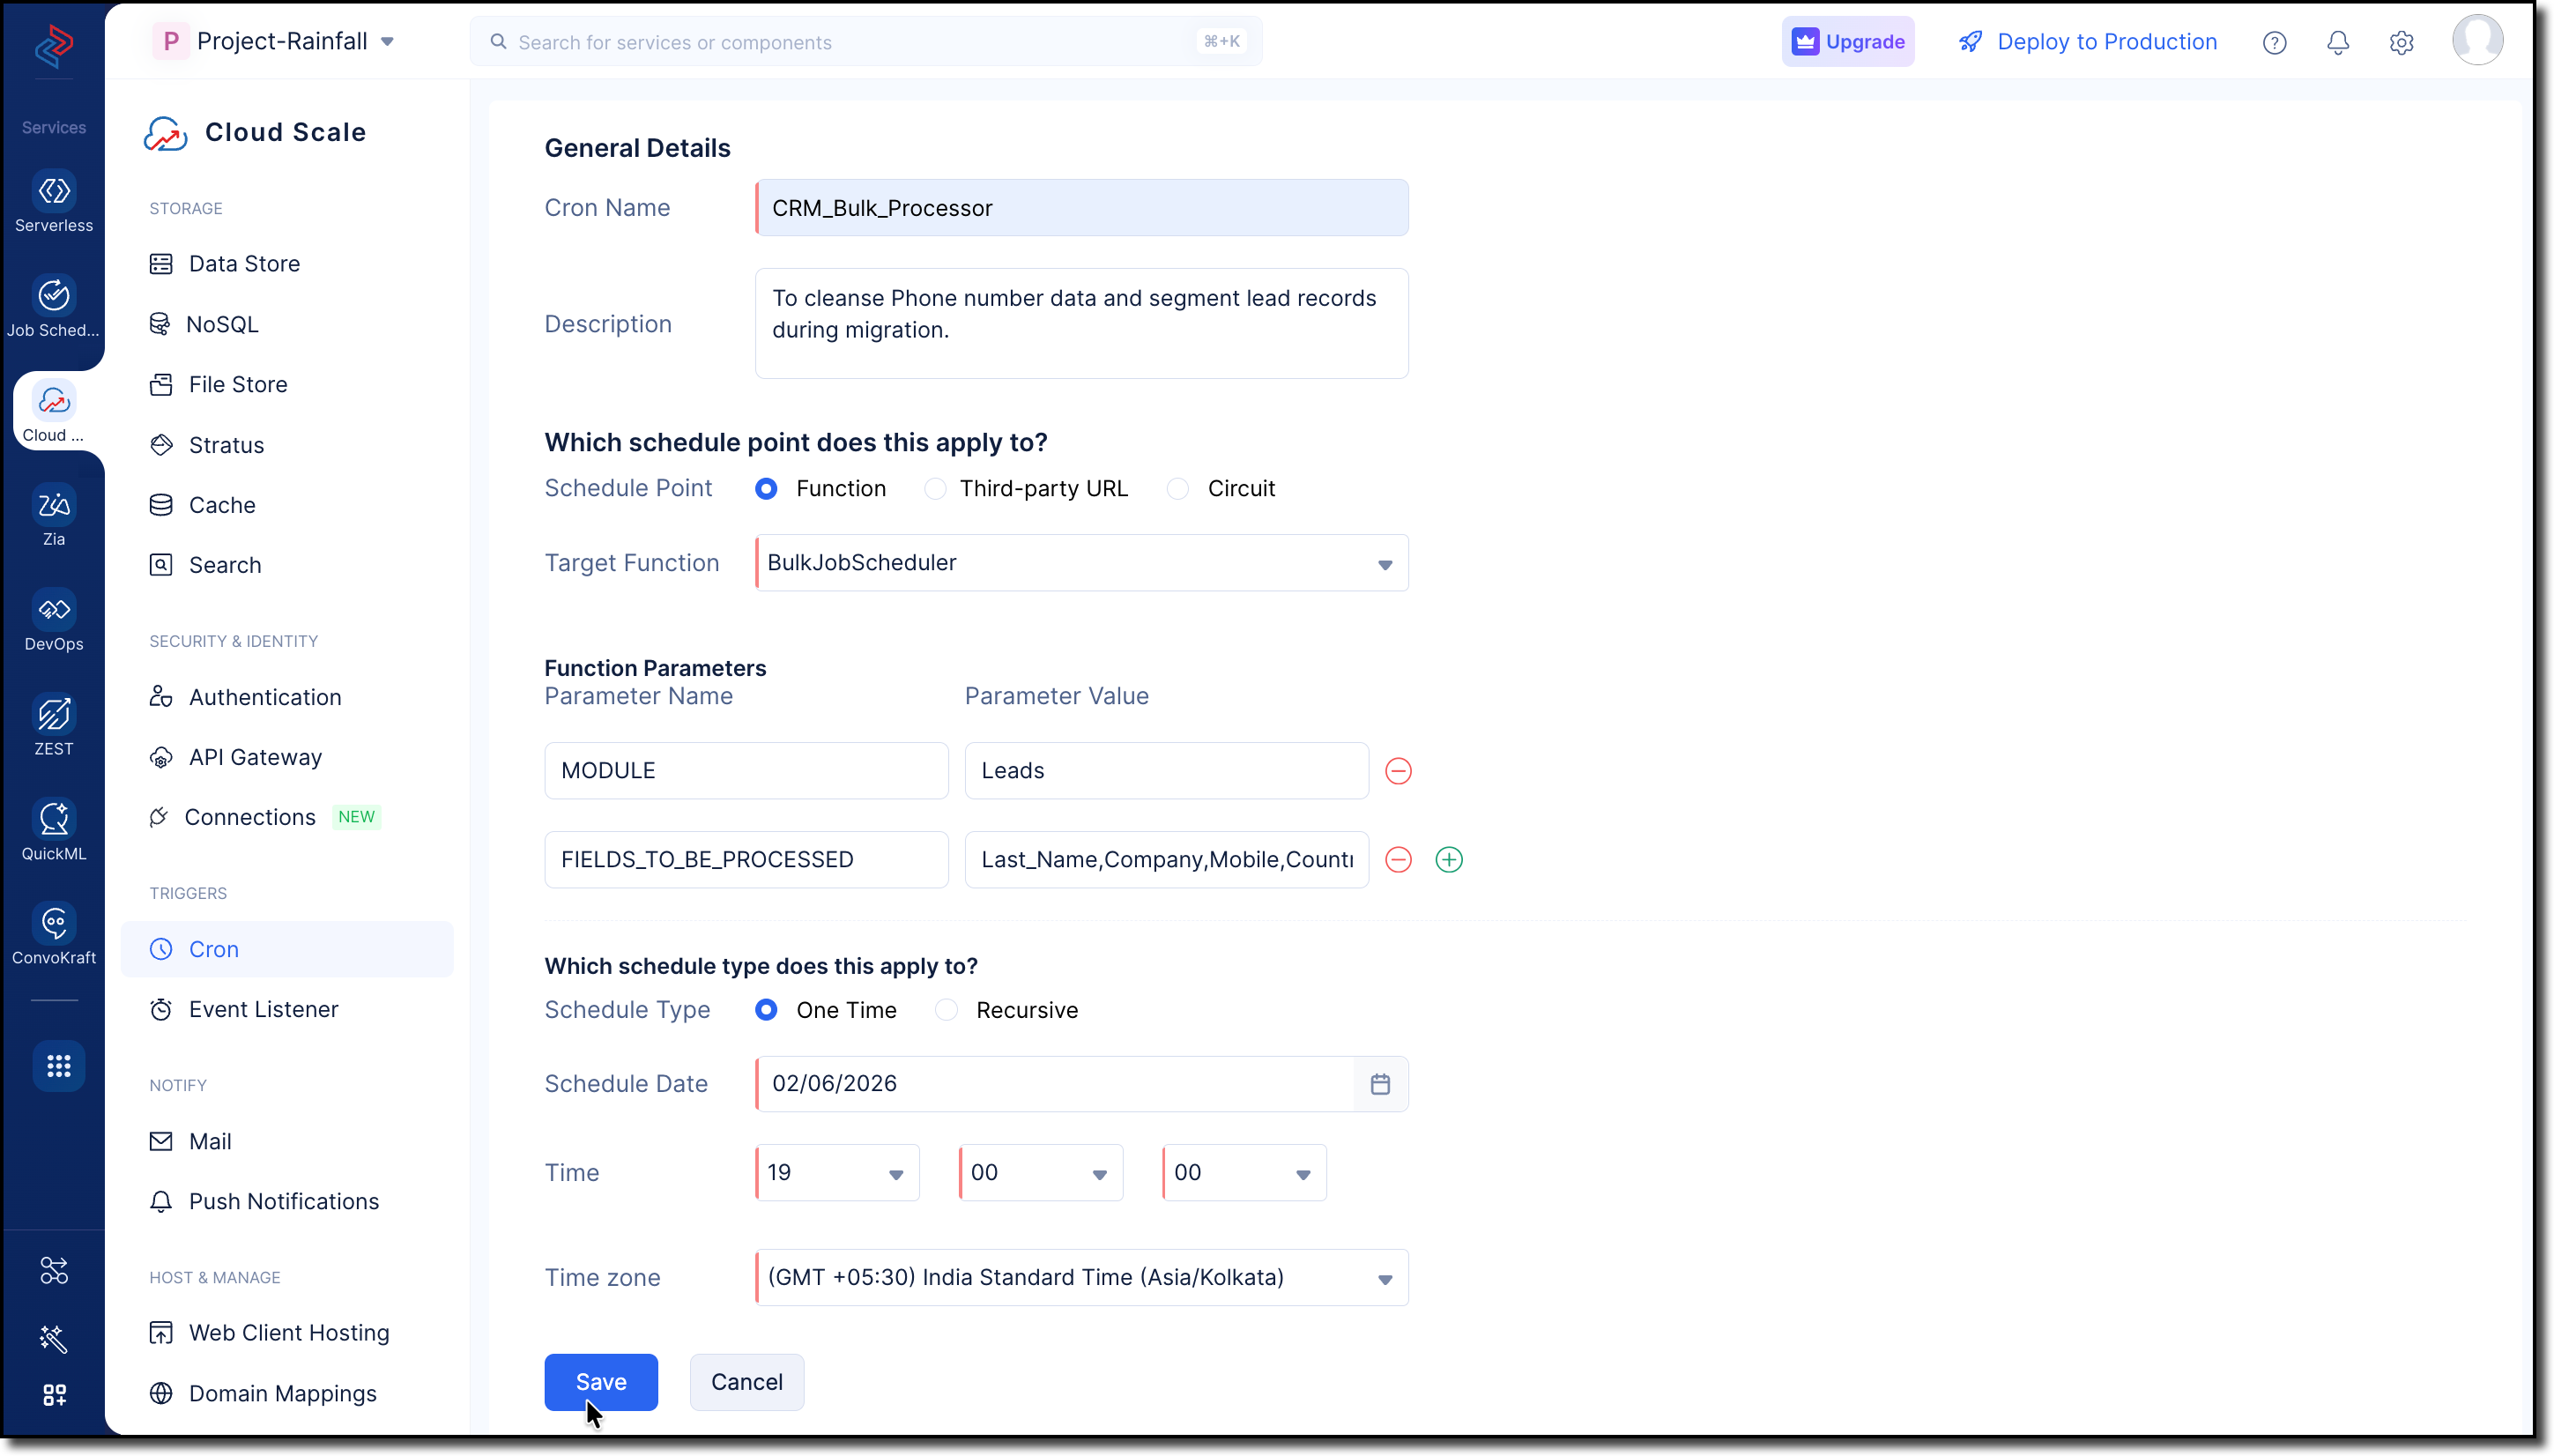Open the hour dropdown showing 19
The width and height of the screenshot is (2554, 1456).
tap(836, 1173)
